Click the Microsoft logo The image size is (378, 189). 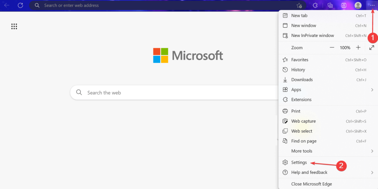click(188, 55)
